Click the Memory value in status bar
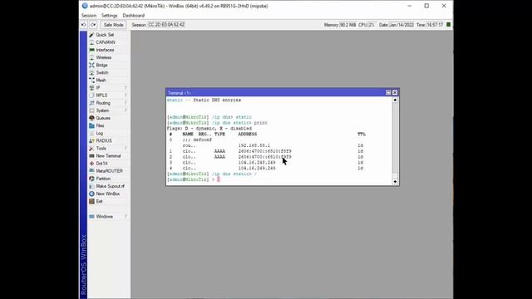The image size is (532, 299). [347, 25]
